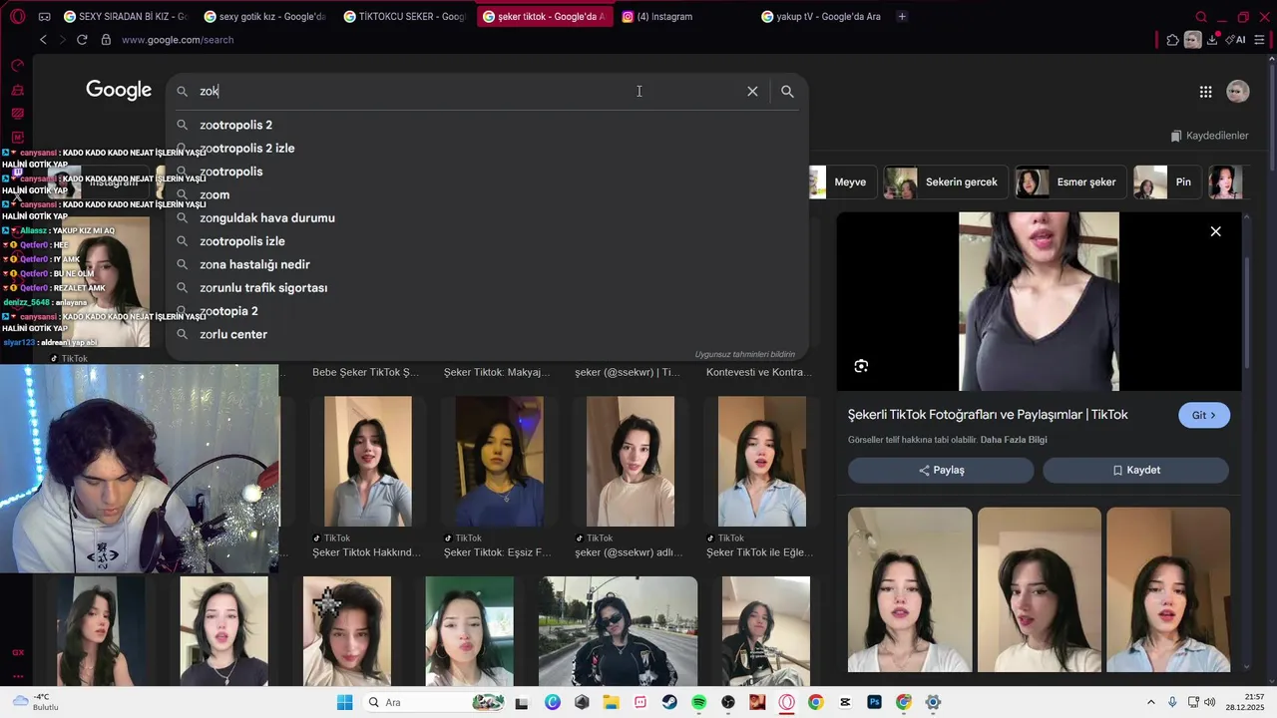Open OBS Studio from the taskbar

pos(728,702)
